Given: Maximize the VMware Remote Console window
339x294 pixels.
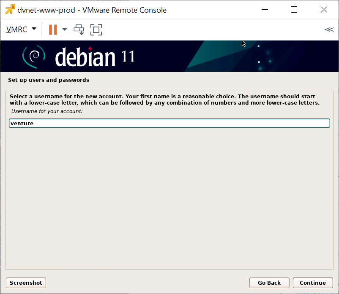Looking at the screenshot, I should point(294,10).
